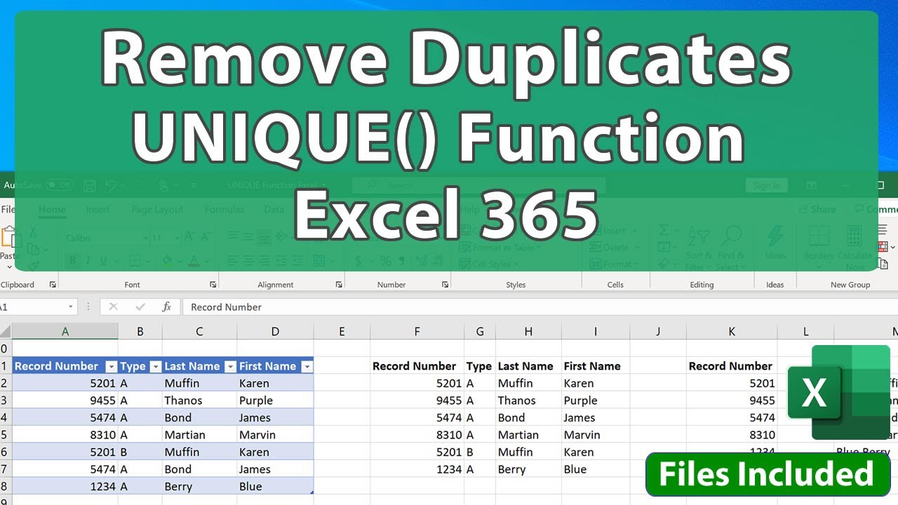Toggle bold formatting

(72, 261)
